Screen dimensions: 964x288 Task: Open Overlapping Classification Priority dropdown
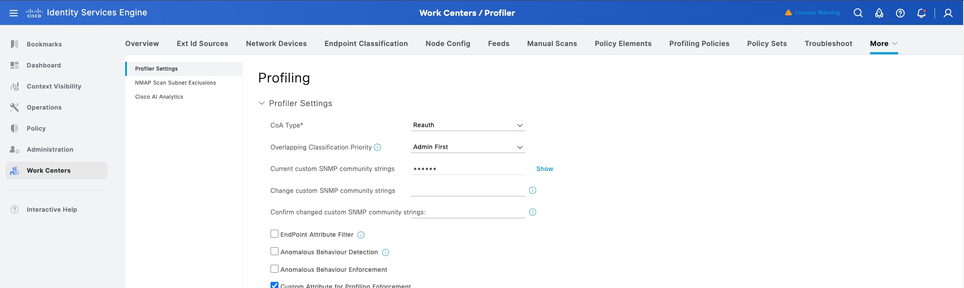(x=468, y=147)
